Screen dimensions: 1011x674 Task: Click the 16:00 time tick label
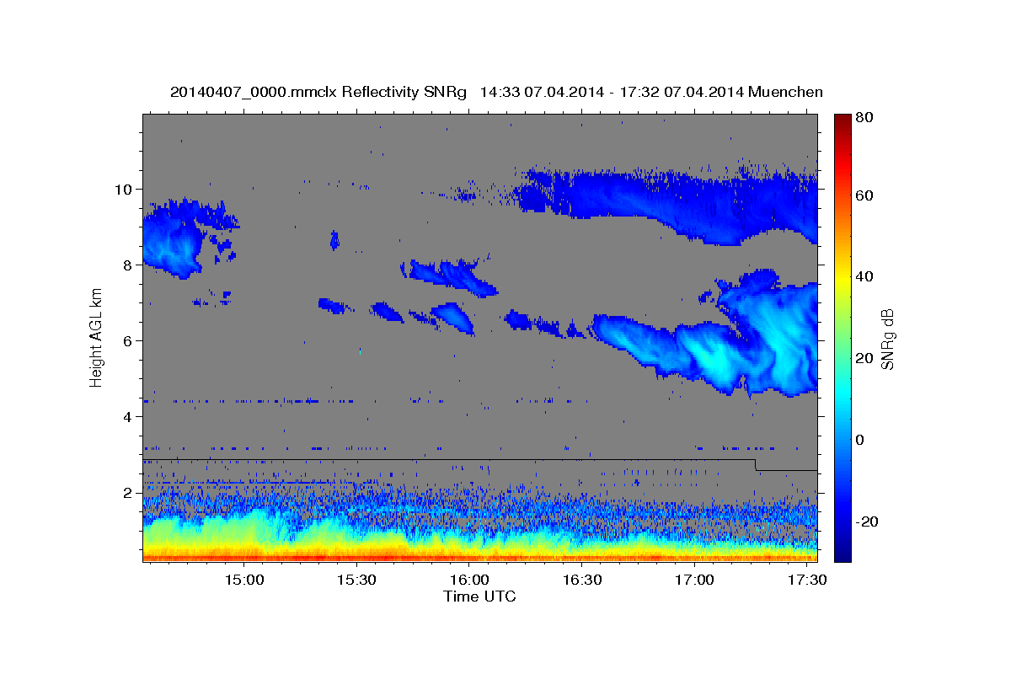pyautogui.click(x=469, y=580)
